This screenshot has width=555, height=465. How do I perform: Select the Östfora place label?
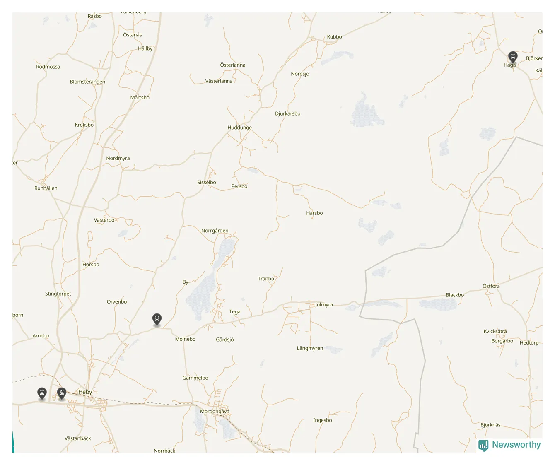(x=491, y=286)
